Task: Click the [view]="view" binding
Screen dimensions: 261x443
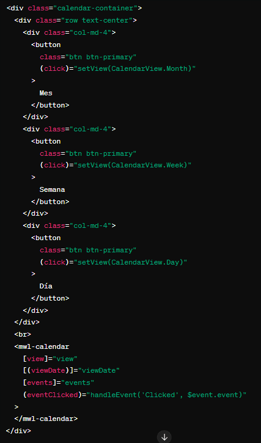Action: click(x=50, y=359)
